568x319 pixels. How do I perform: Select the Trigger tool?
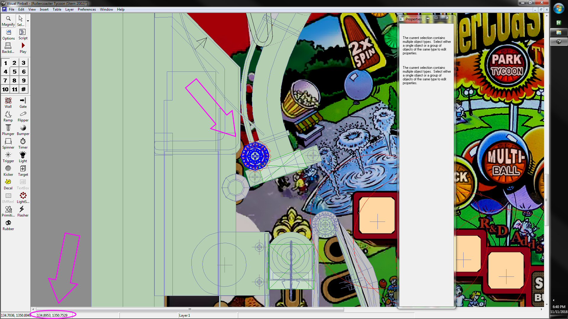click(x=8, y=157)
